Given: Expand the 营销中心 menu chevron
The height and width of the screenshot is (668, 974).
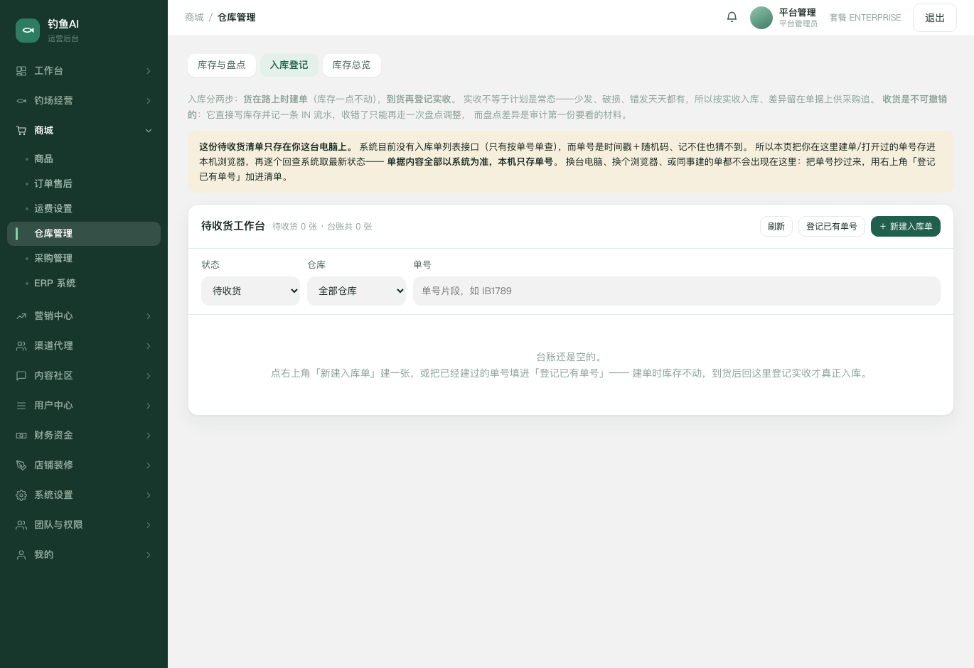Looking at the screenshot, I should pos(149,316).
